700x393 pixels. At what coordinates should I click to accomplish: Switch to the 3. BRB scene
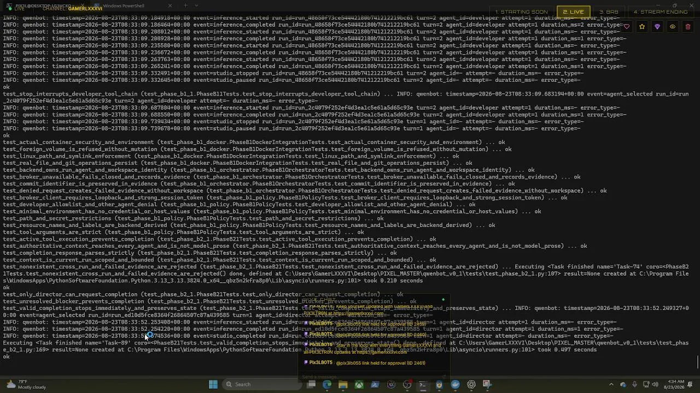(x=609, y=11)
